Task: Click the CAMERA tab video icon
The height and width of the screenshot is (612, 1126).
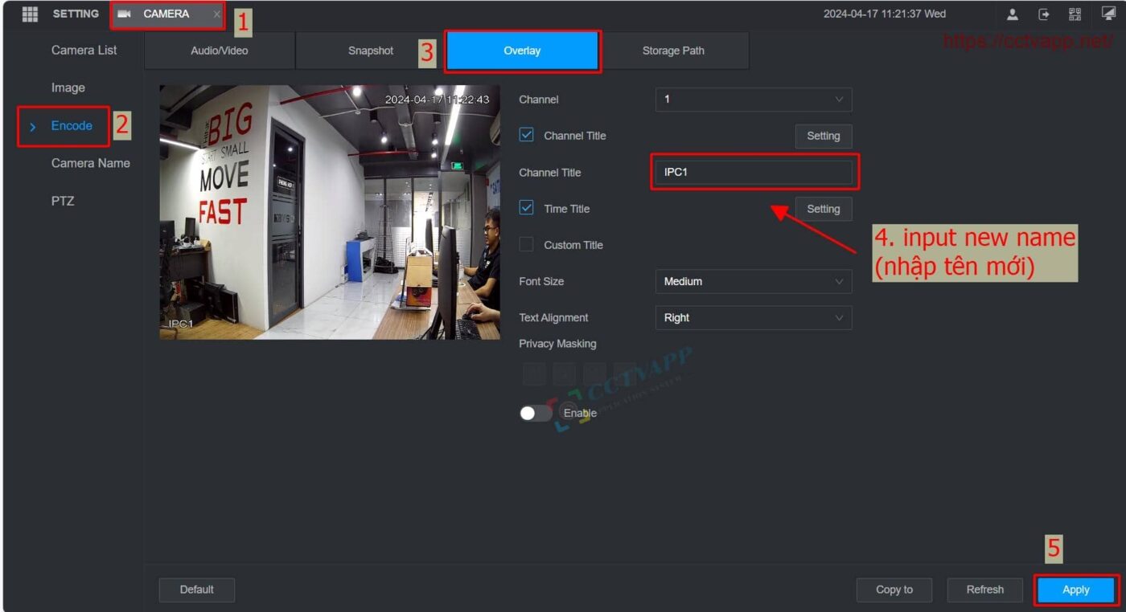Action: (x=125, y=14)
